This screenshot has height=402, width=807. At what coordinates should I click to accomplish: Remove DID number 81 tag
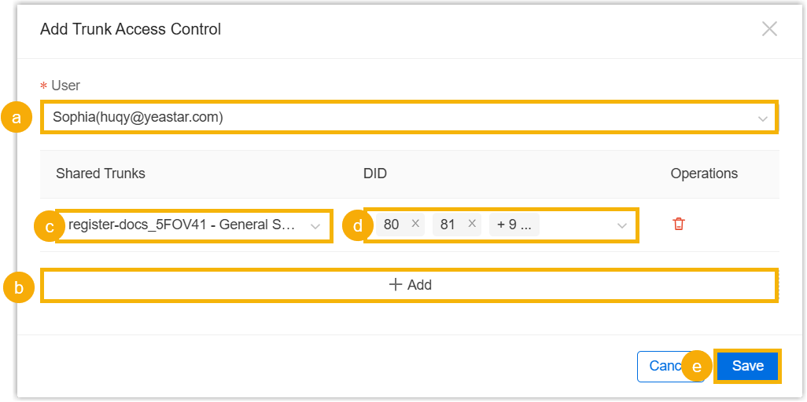click(472, 224)
